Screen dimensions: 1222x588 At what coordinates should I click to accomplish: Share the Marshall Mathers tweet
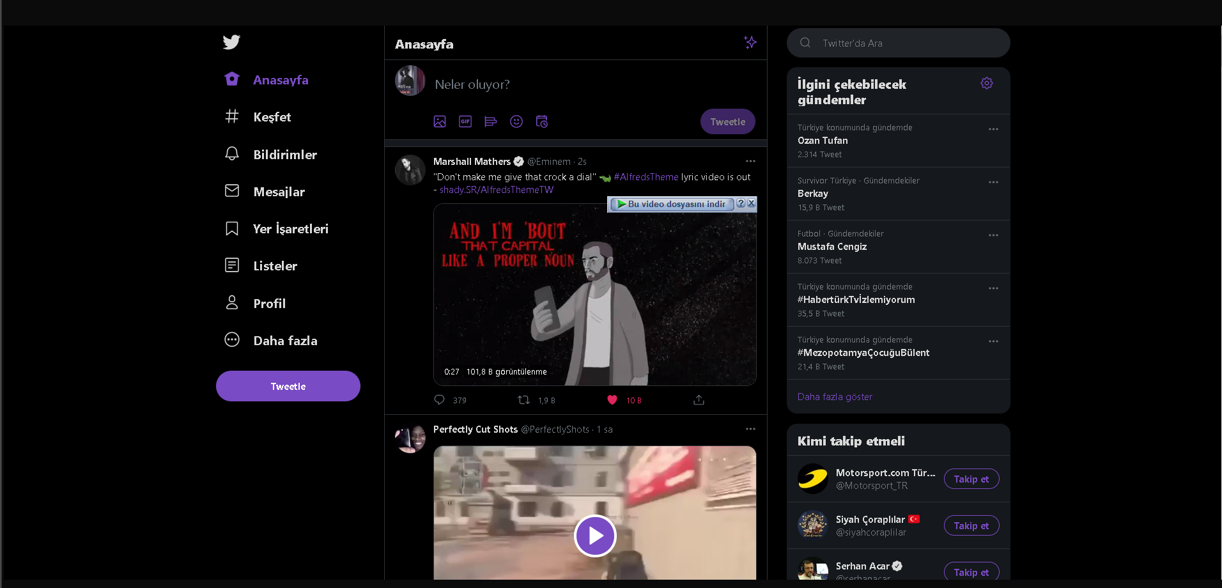(x=699, y=400)
